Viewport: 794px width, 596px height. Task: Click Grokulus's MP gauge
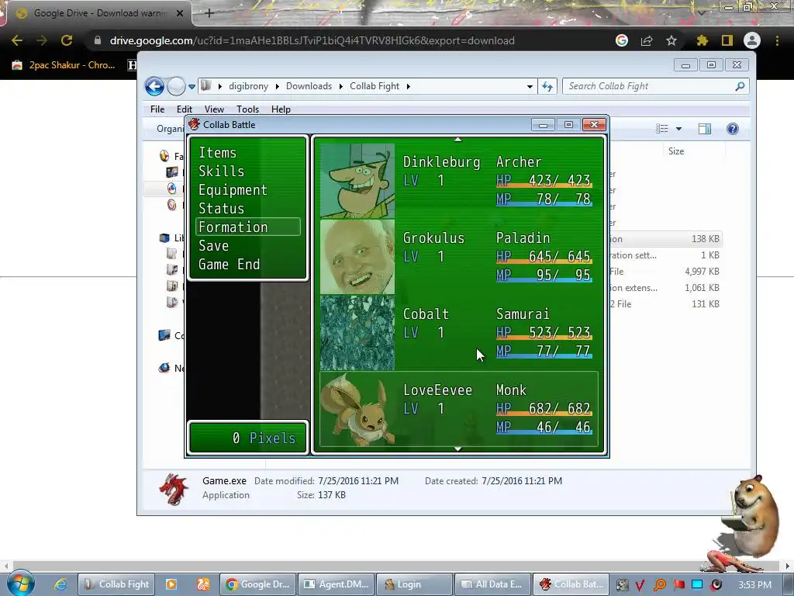(544, 275)
